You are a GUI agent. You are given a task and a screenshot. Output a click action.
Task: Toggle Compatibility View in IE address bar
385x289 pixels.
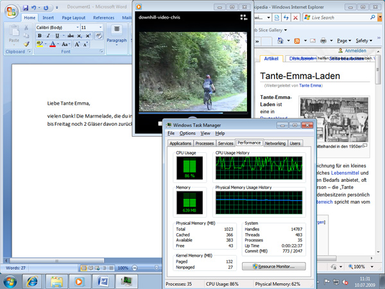tap(277, 18)
